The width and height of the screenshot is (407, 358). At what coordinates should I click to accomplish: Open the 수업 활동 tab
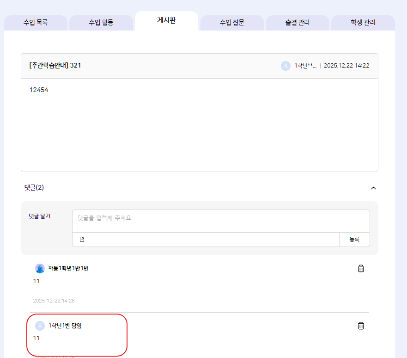coord(101,22)
